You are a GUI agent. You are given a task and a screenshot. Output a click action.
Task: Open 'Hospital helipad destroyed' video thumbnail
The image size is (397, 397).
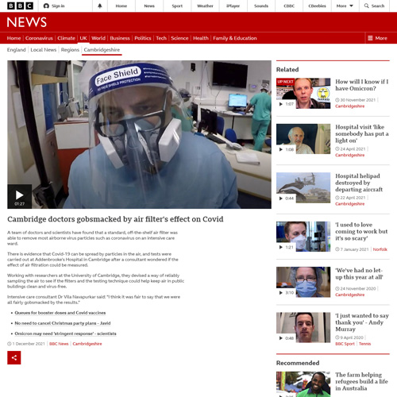coord(303,187)
